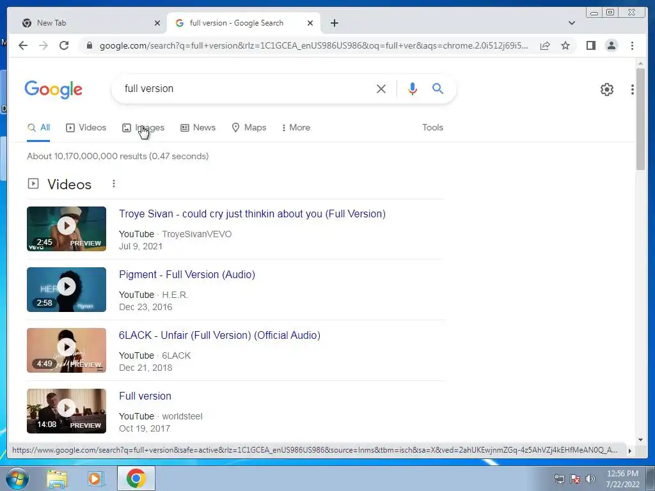Open 6LACK Unfair Full Version link
This screenshot has width=655, height=491.
(220, 335)
